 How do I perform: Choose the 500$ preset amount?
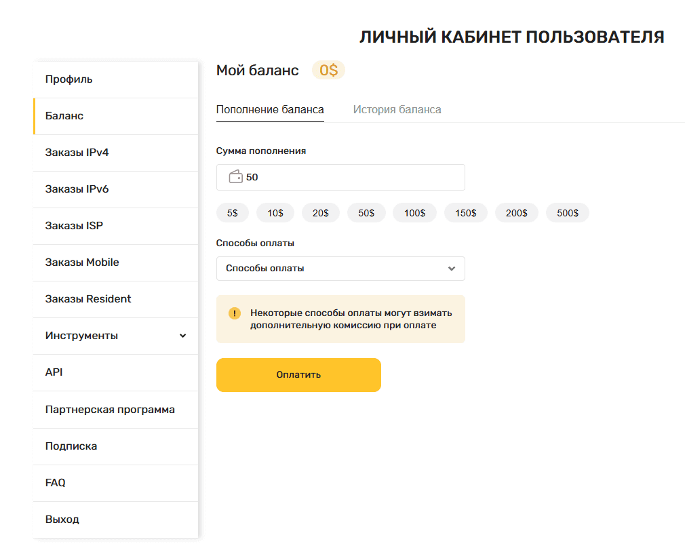click(x=568, y=213)
